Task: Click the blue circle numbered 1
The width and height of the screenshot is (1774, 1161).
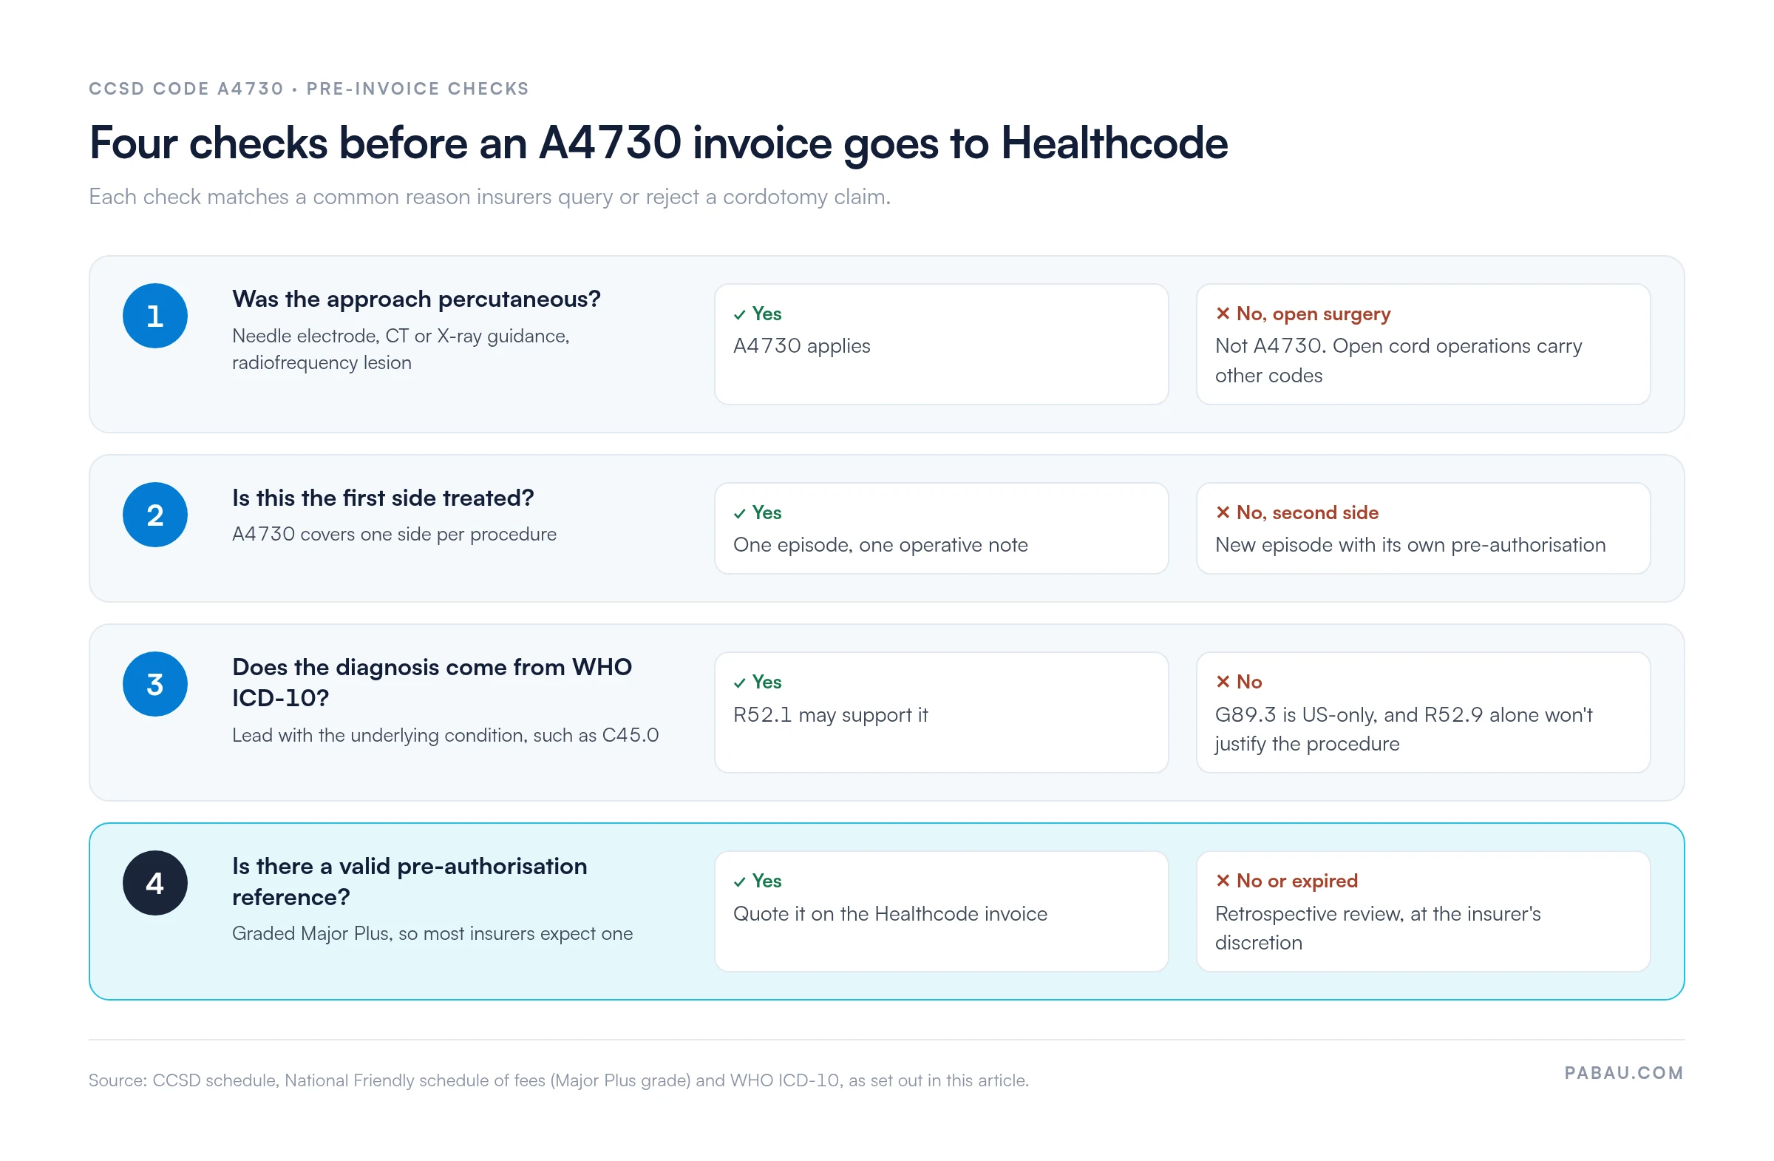Action: (x=155, y=316)
